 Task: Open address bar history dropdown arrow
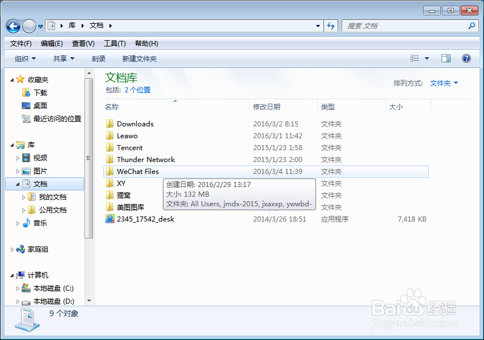point(318,26)
